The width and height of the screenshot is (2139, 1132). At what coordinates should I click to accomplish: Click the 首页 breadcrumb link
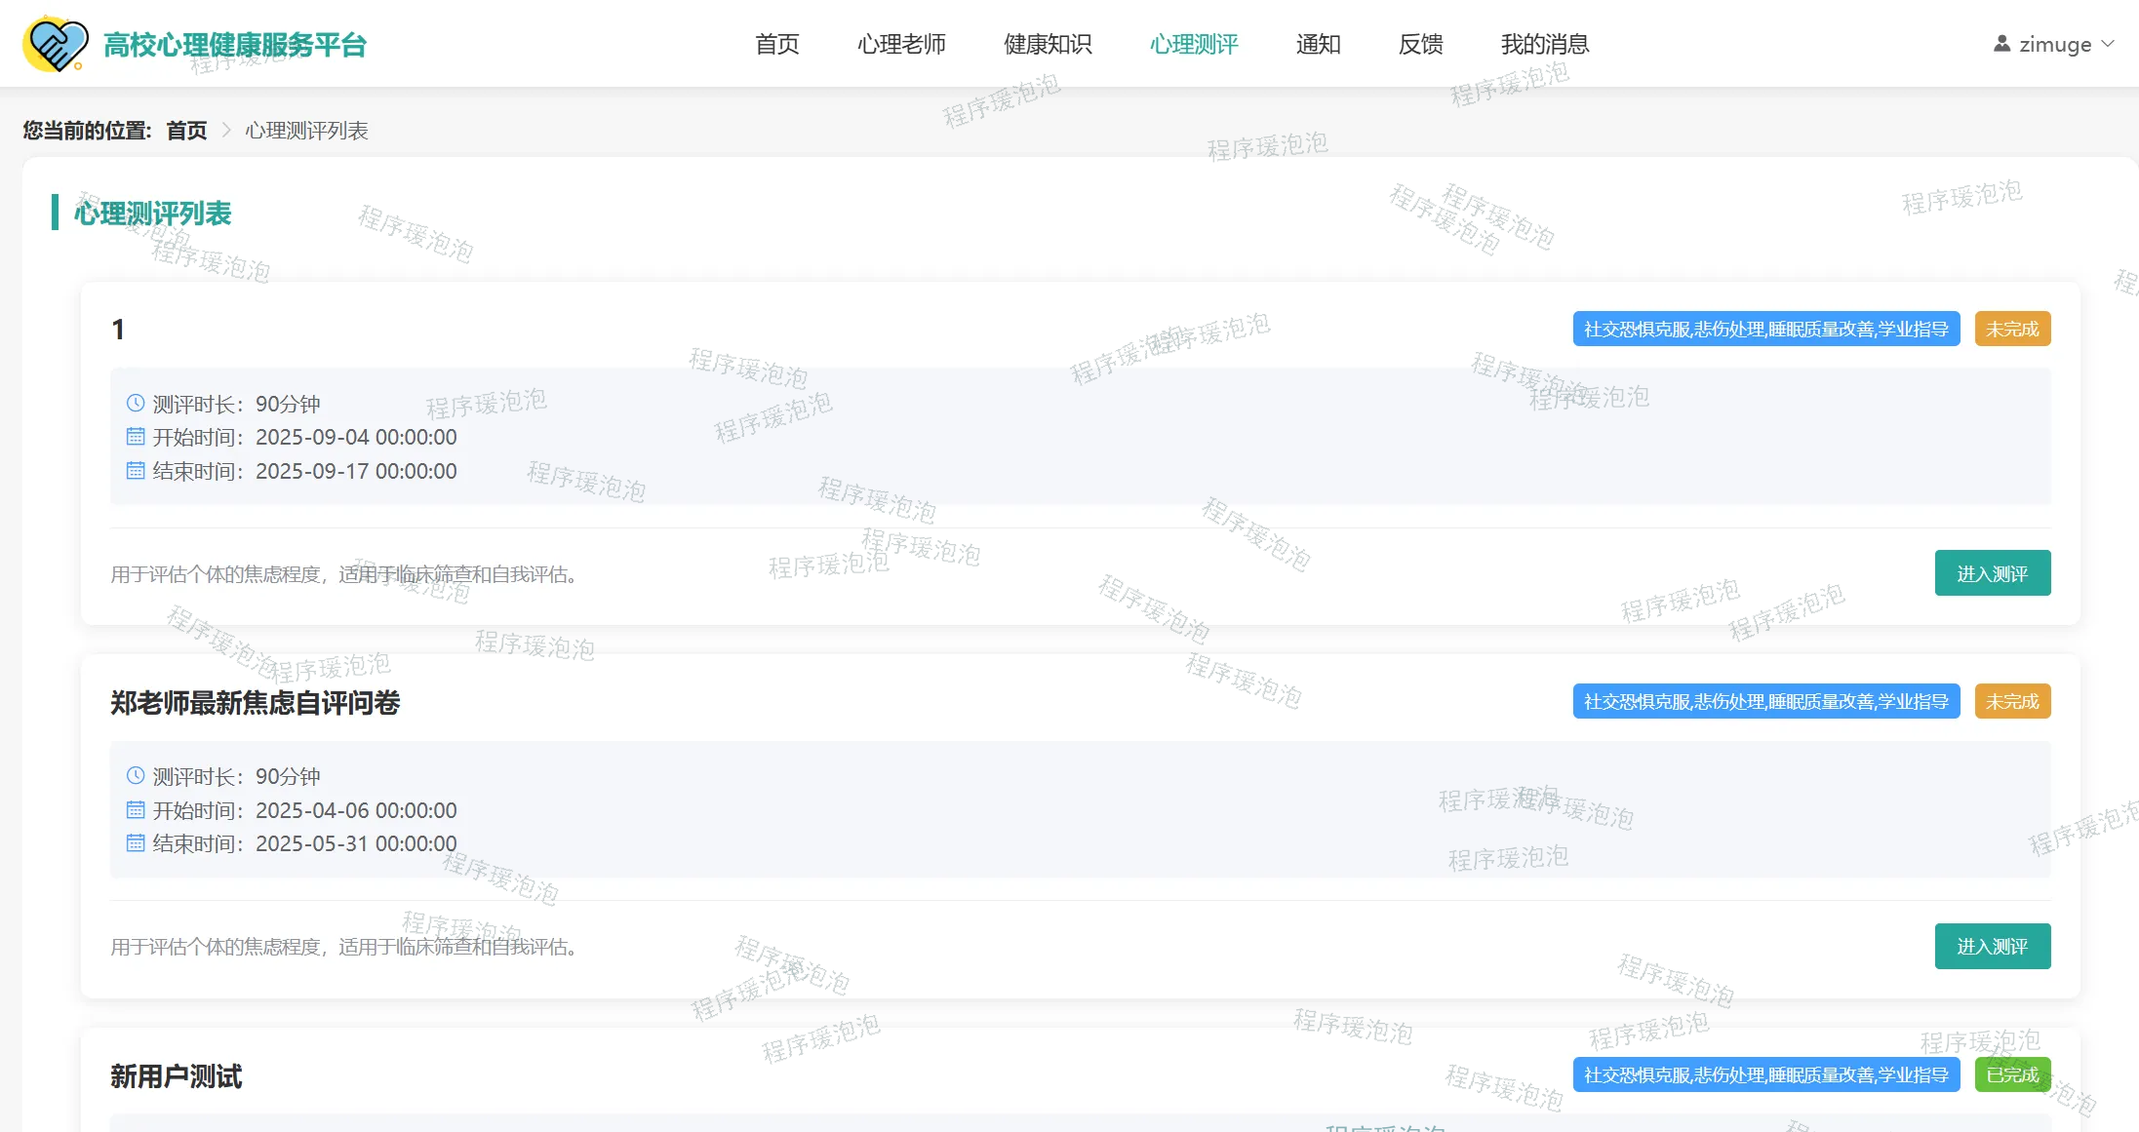click(186, 131)
